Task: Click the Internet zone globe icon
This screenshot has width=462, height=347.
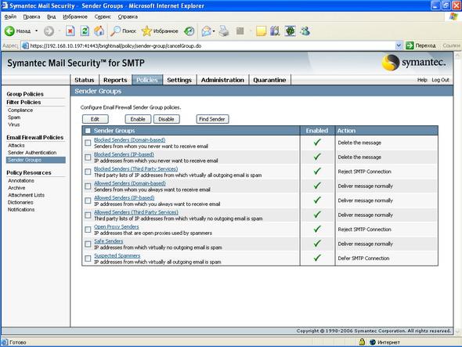Action: [373, 342]
